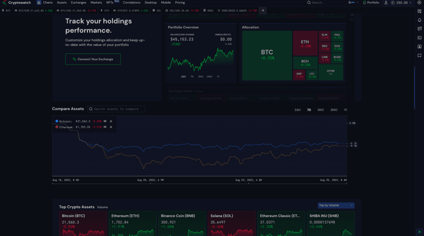
Task: Open the Ethereum (ETH) asset card
Action: coord(132,224)
